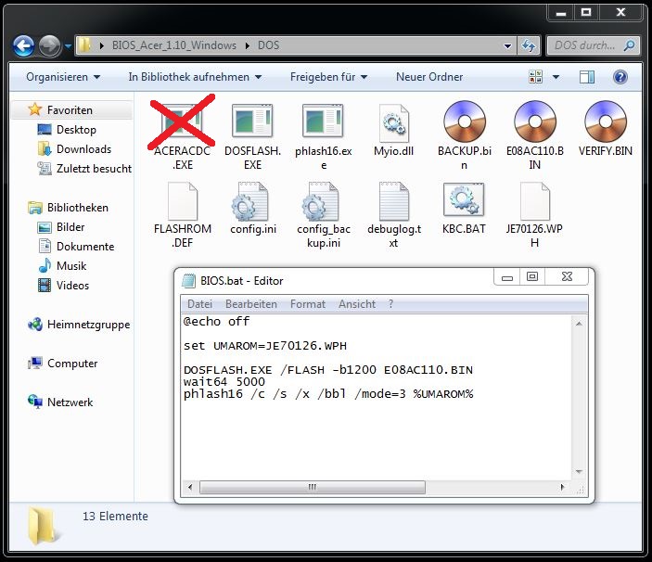Image resolution: width=652 pixels, height=562 pixels.
Task: Open Bearbeiten menu in Editor
Action: (x=251, y=304)
